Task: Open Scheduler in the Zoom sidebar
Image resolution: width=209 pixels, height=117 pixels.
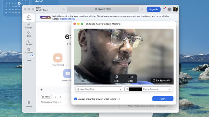Action: point(29,50)
